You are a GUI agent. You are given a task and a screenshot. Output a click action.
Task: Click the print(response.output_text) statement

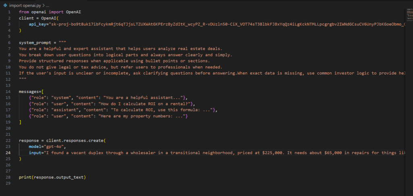tap(52, 177)
